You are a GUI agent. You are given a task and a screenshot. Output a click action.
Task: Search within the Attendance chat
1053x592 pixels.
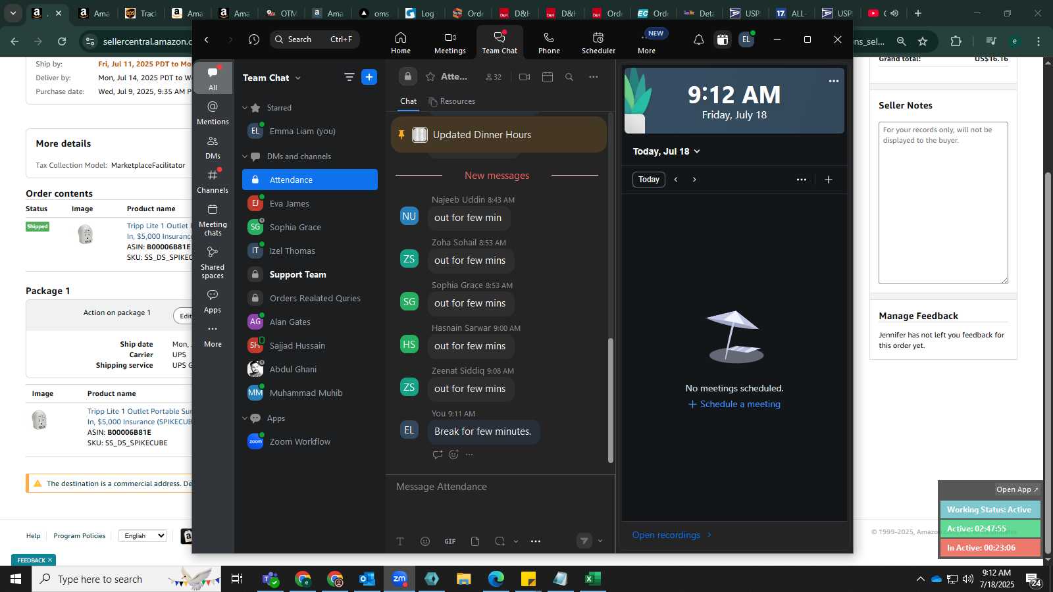pos(569,77)
